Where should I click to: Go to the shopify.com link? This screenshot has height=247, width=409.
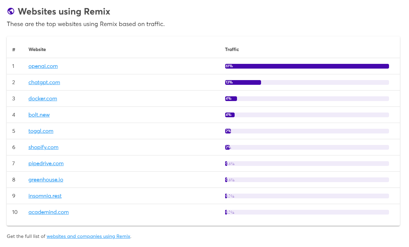tap(43, 147)
